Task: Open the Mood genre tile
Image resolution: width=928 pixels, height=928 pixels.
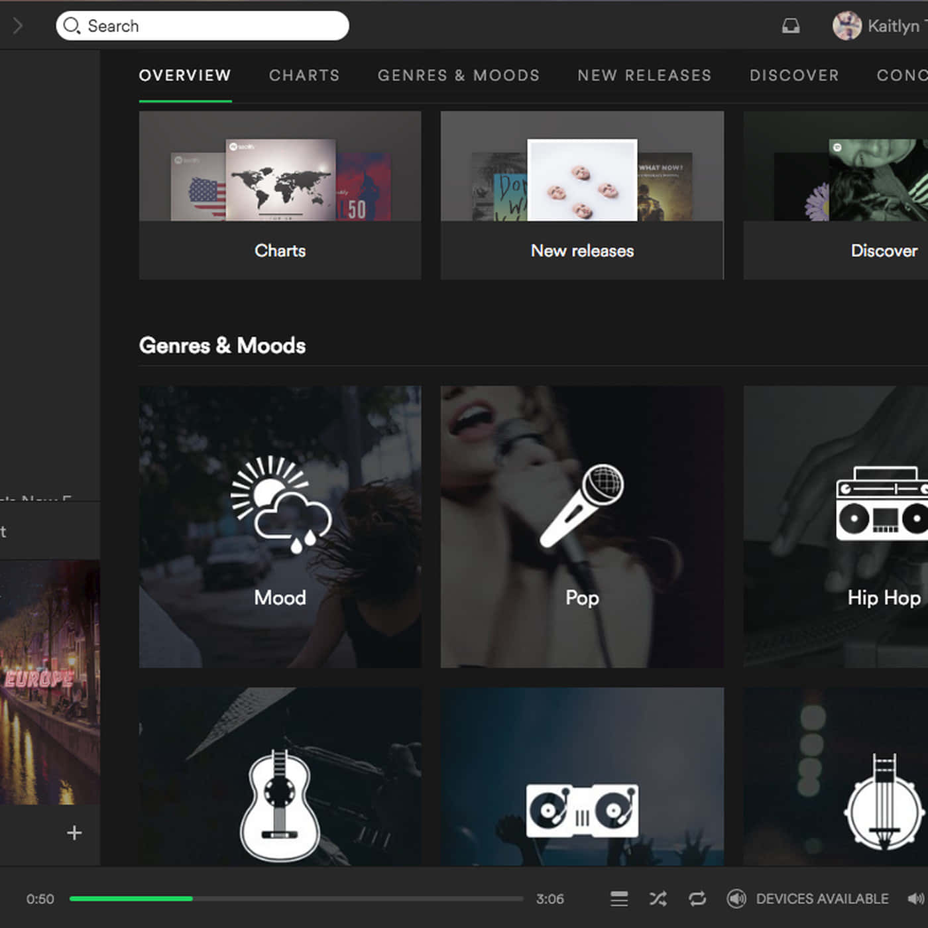Action: (x=280, y=527)
